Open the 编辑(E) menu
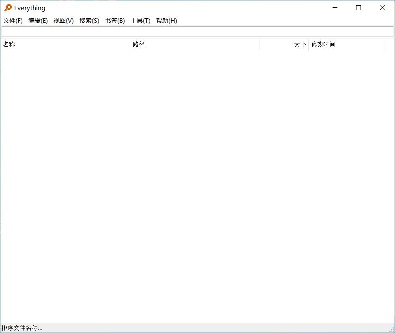The width and height of the screenshot is (395, 333). (x=38, y=21)
